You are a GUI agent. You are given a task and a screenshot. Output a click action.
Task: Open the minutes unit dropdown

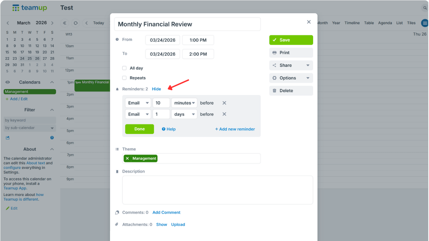click(x=184, y=103)
